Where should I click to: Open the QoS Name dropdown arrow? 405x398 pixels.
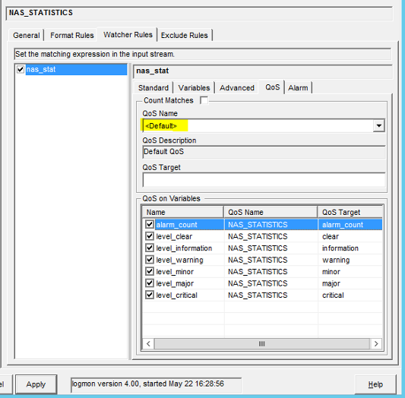[x=379, y=125]
